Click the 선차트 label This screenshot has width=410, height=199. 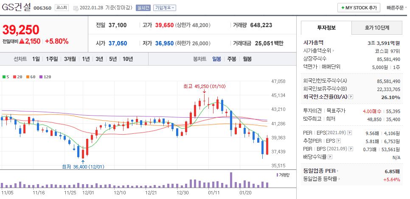20,59
